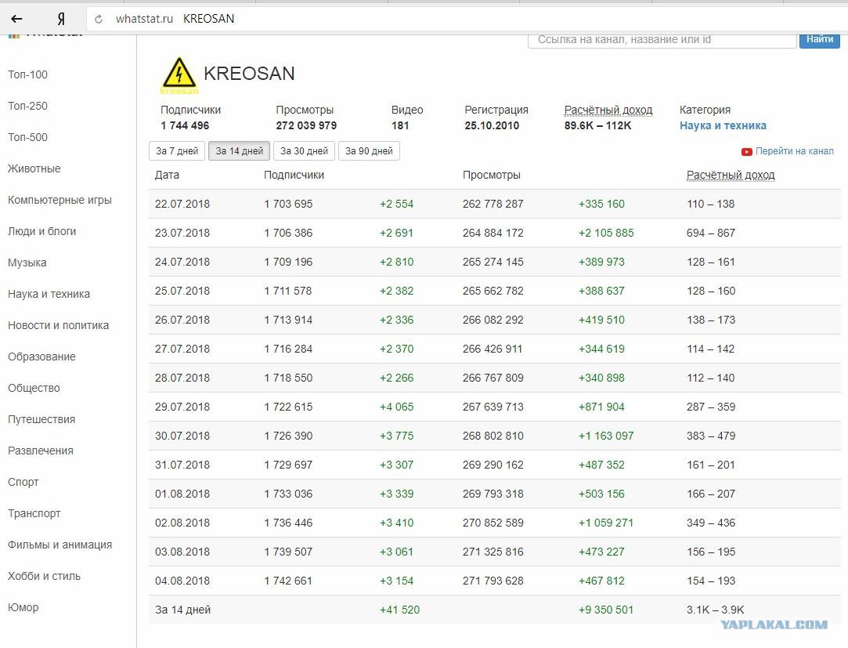848x648 pixels.
Task: Open the 'Спорт' sidebar category
Action: coord(23,483)
